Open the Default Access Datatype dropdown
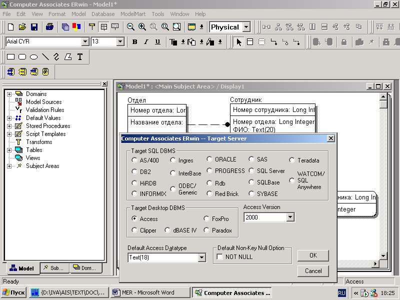Screen dimensions: 400x300 pos(201,257)
